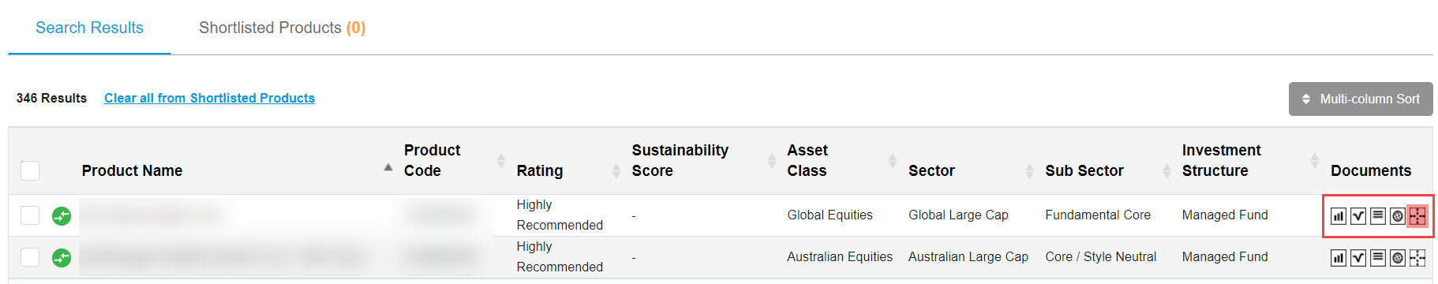Viewport: 1438px width, 284px height.
Task: Sort by Rating column arrows
Action: click(616, 170)
